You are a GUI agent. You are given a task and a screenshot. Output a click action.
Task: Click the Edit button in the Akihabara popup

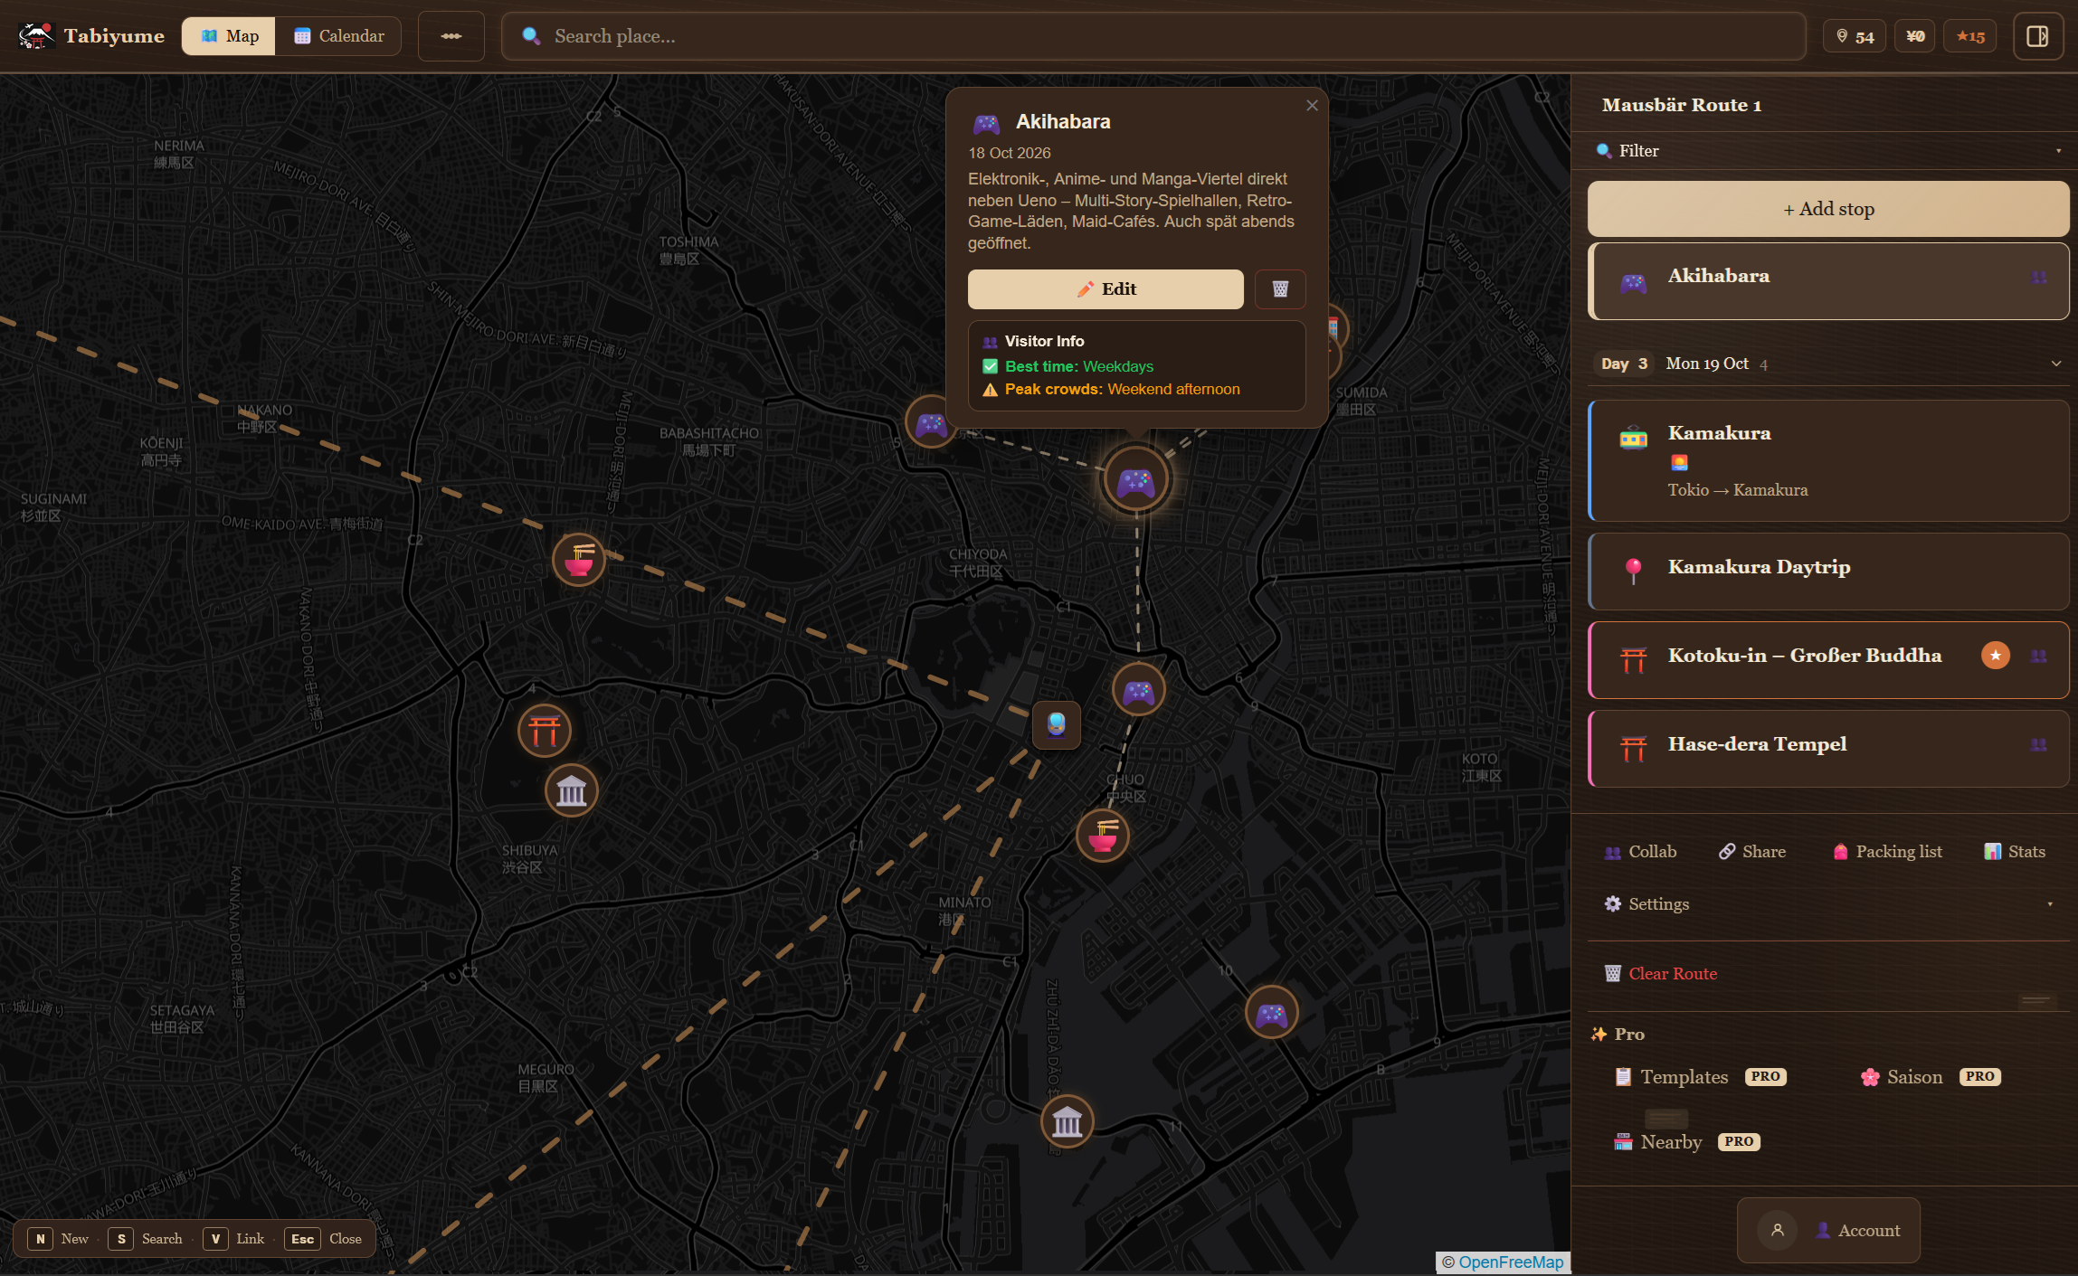(x=1105, y=288)
